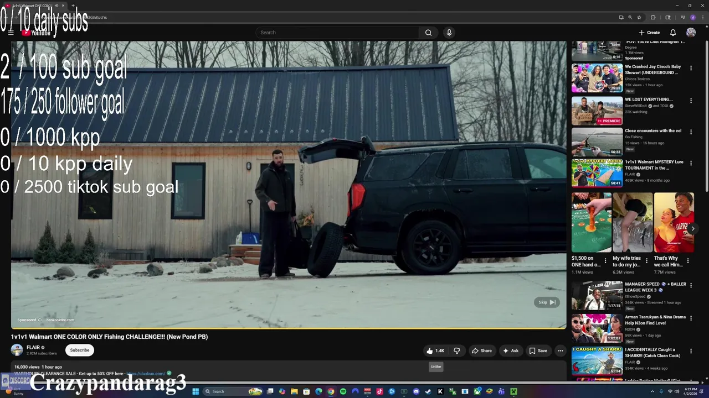Open the Chrome profile avatar
This screenshot has width=709, height=398.
[693, 17]
